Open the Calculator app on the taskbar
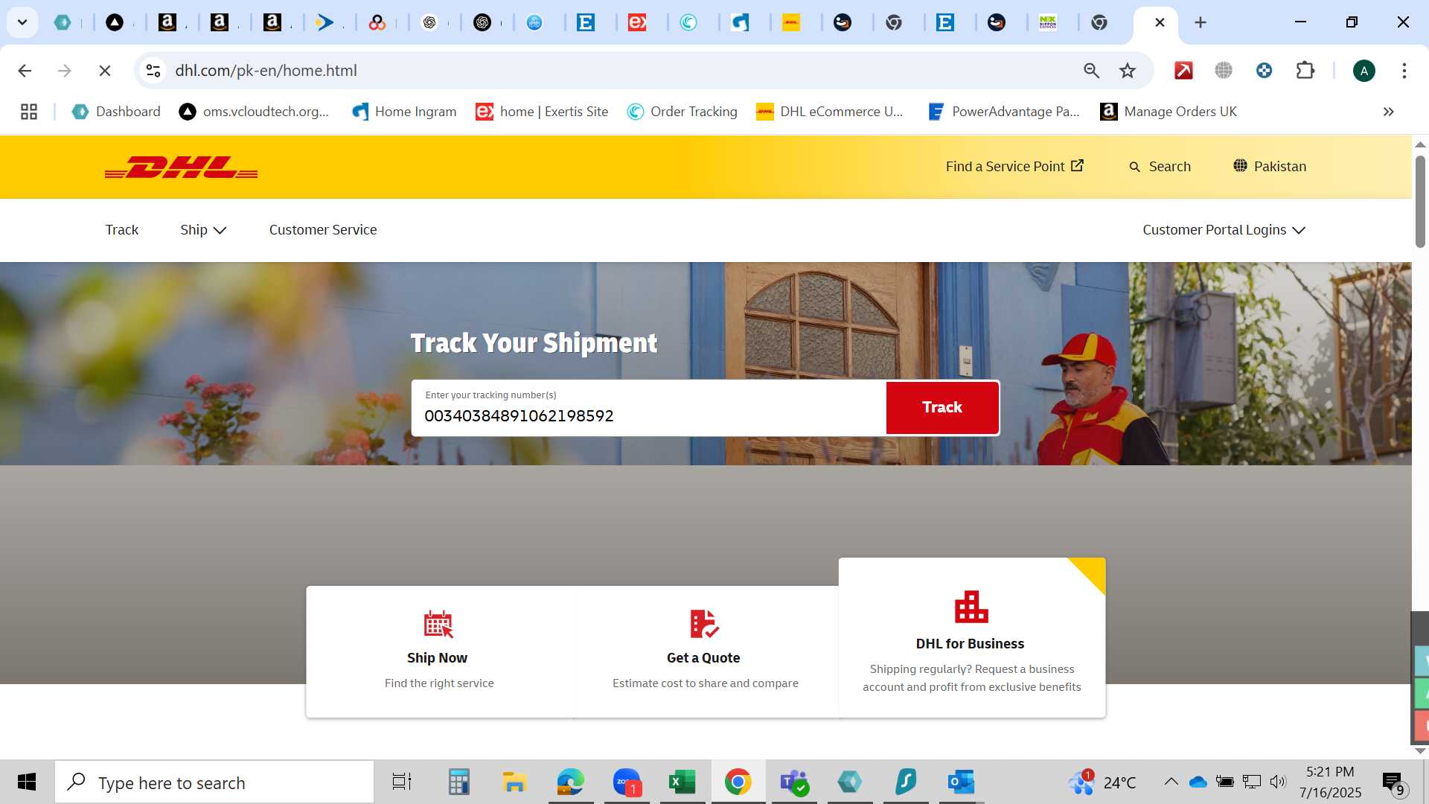This screenshot has width=1429, height=804. (458, 782)
